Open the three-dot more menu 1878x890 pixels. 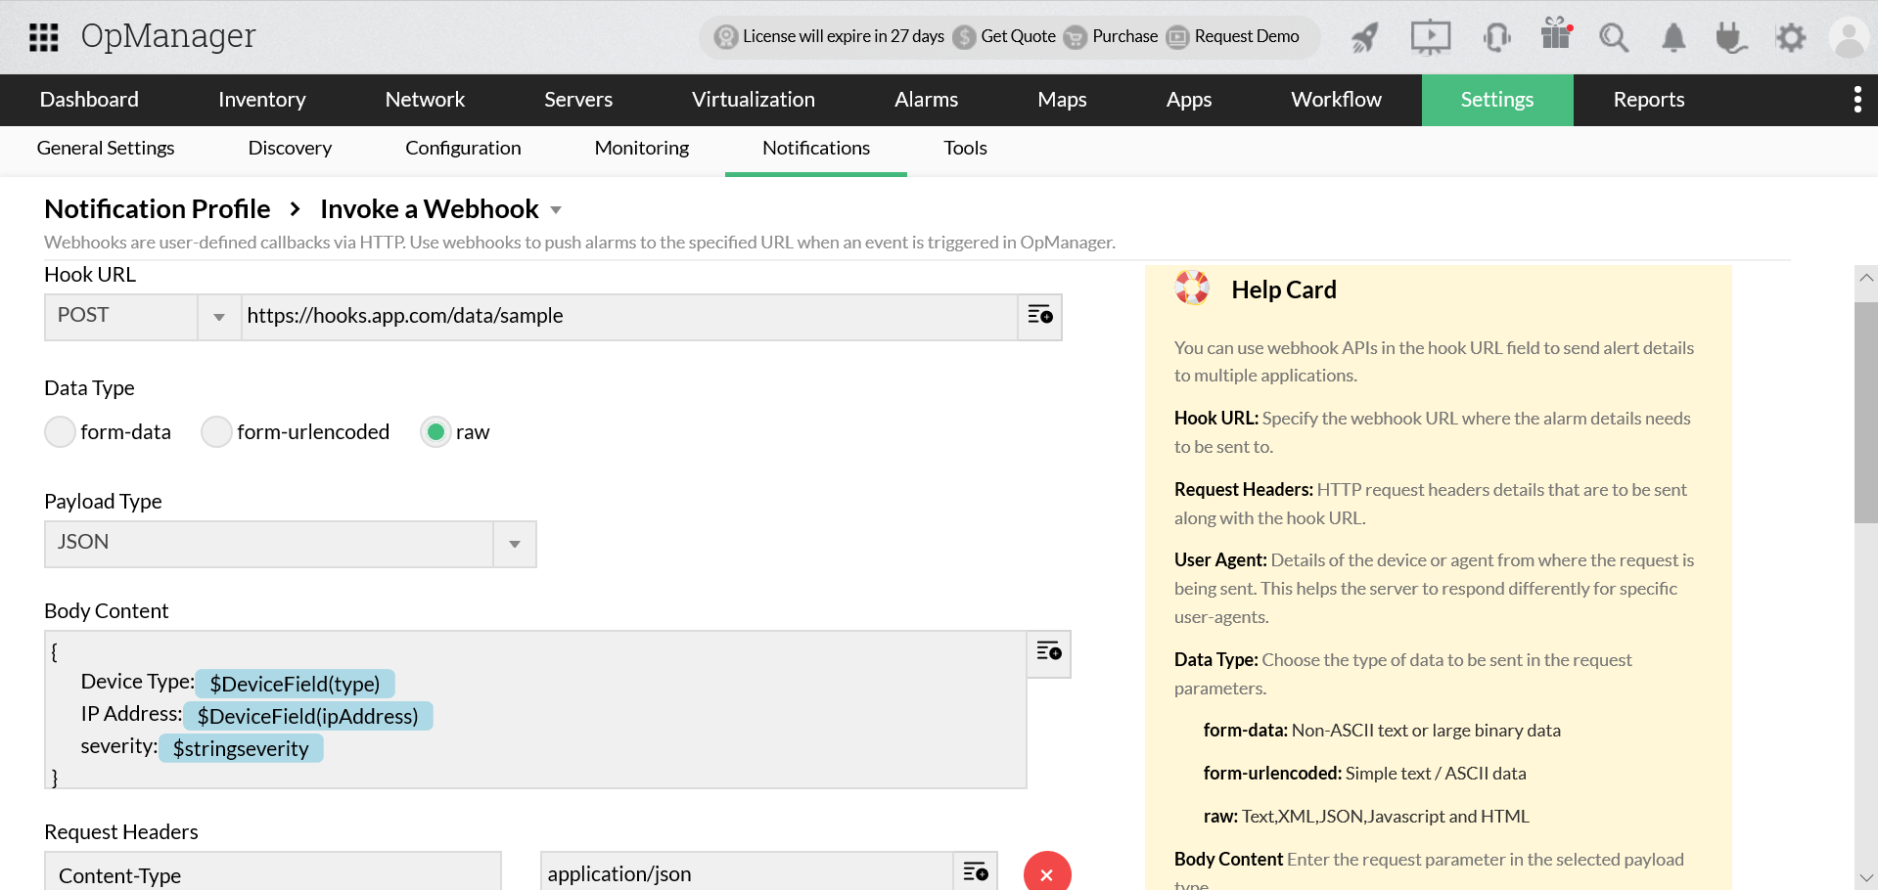(x=1856, y=100)
